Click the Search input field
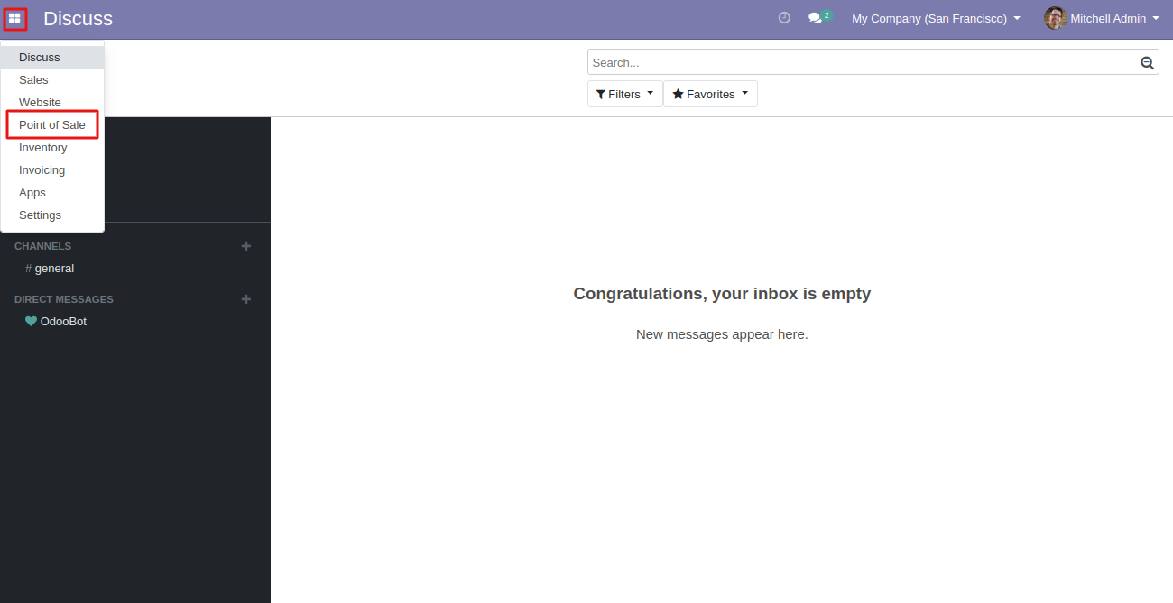 click(864, 62)
